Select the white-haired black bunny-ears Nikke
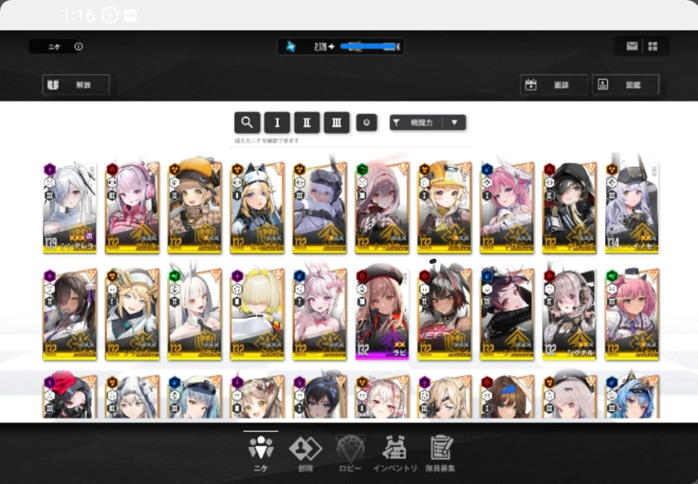Screen dimensions: 698x484 tap(194, 314)
